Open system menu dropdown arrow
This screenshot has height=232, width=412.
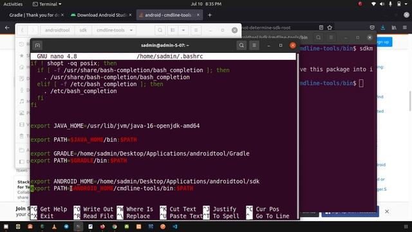coord(406,4)
